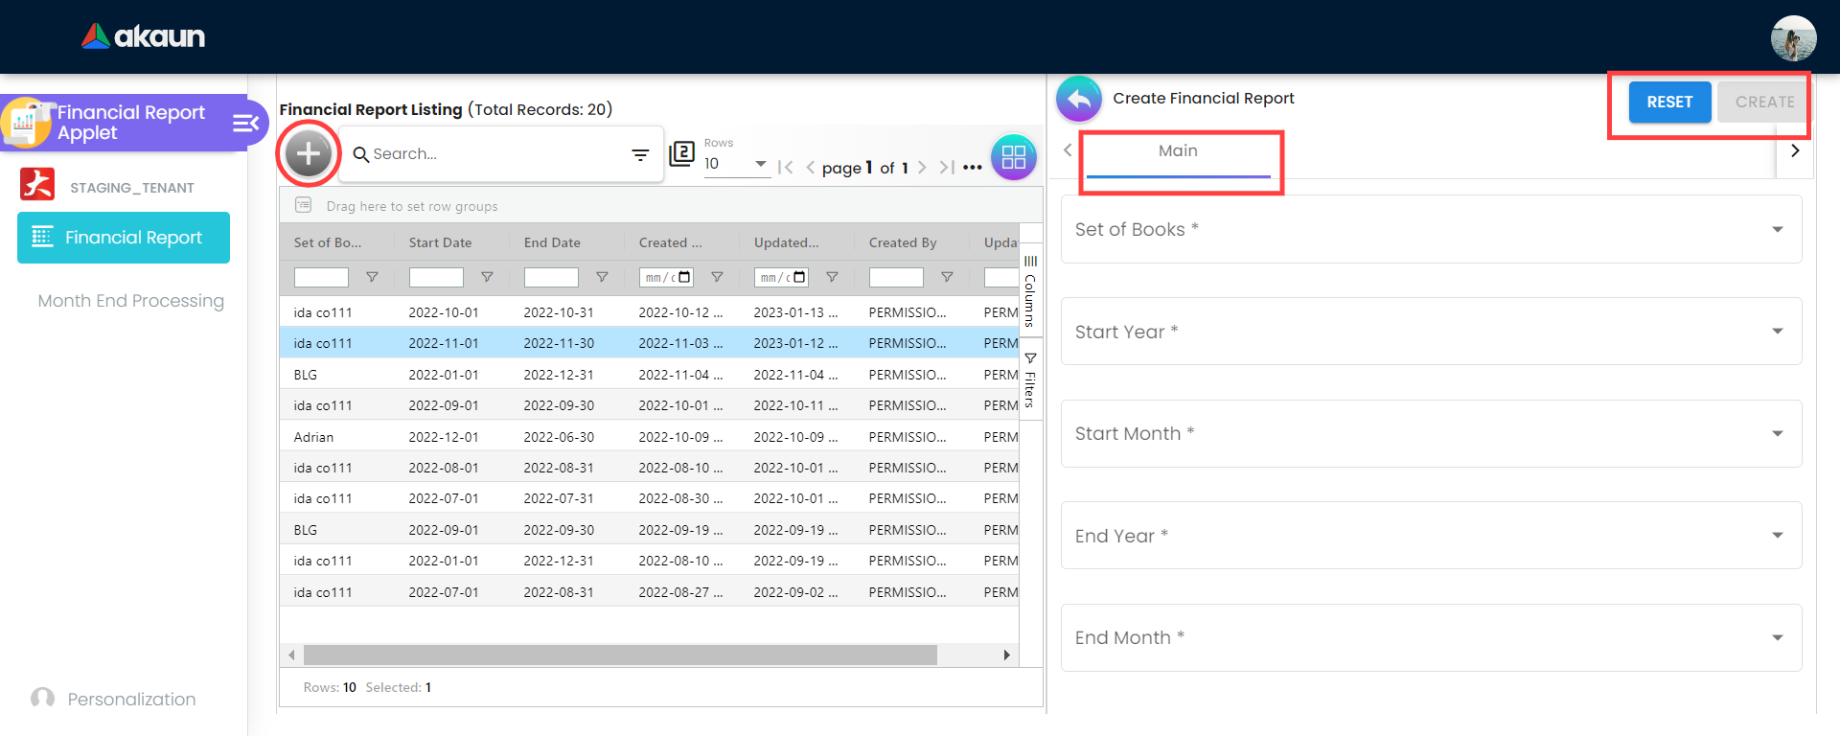Screen dimensions: 1840x736
Task: Select the Main tab
Action: (x=1178, y=151)
